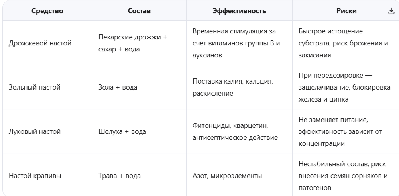Image resolution: width=399 pixels, height=196 pixels.
Task: Click the Пекарские дрожжи + сахар + вода cell
Action: (x=139, y=43)
